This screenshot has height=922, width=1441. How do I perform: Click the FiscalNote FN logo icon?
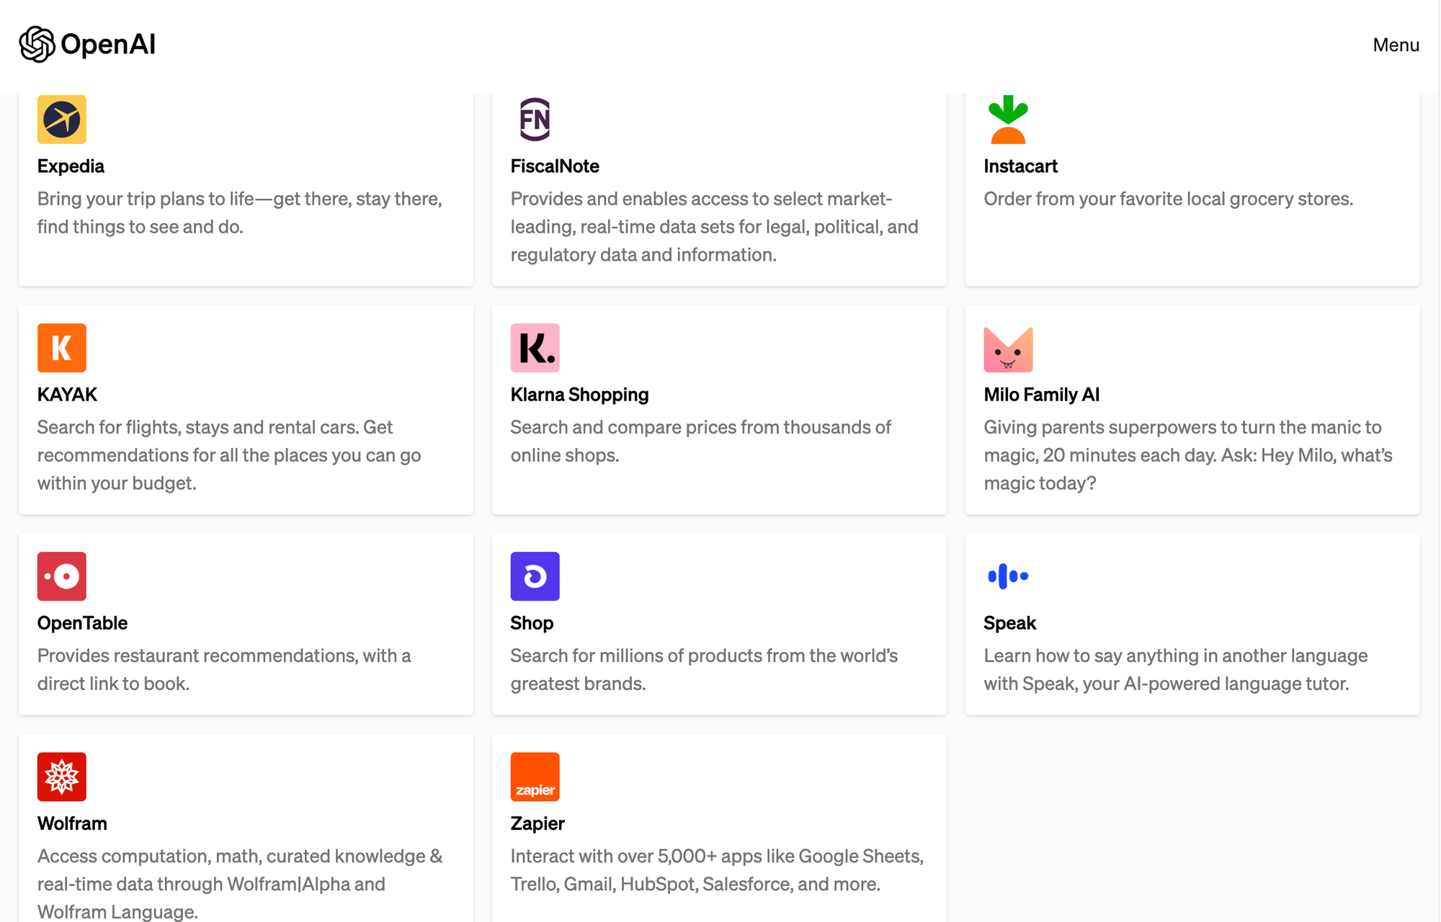[x=535, y=120]
